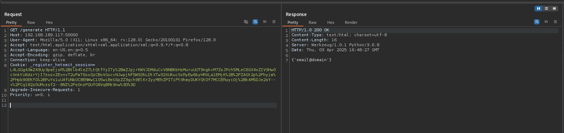Select the Request Pretty tab
Image resolution: width=564 pixels, height=133 pixels.
(11, 22)
